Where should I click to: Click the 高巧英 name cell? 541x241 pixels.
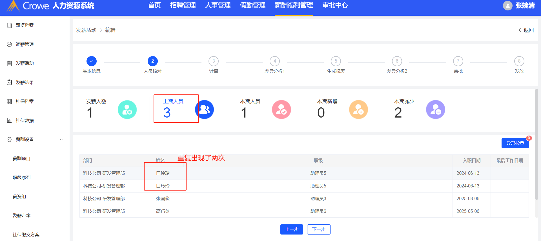[x=168, y=211]
